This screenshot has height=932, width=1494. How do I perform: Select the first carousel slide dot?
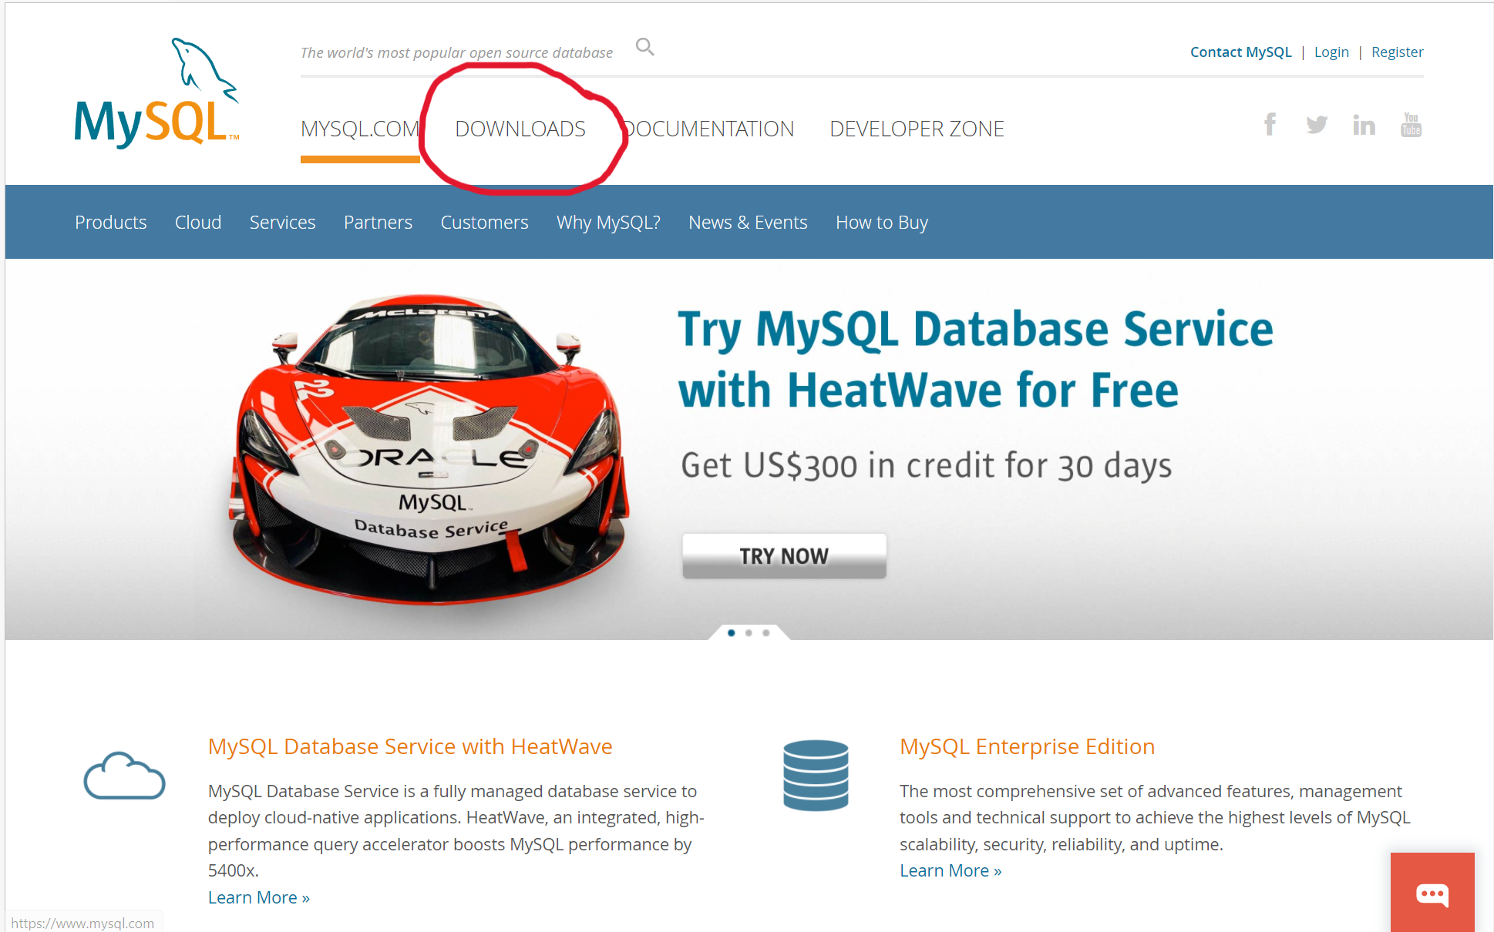tap(731, 633)
